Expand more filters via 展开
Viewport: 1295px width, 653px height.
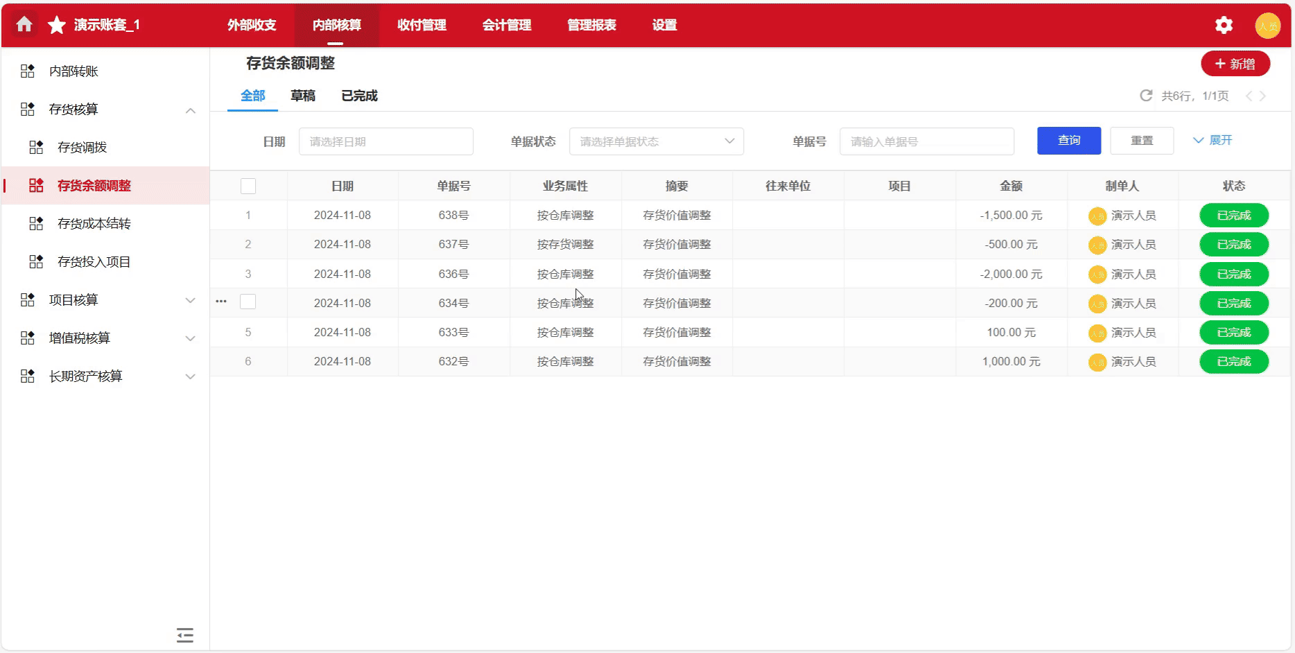[x=1213, y=141]
